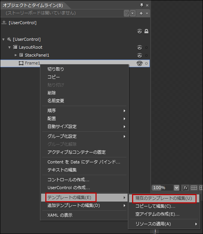Expand the StackPanel1 tree node
Viewport: 203px width, 234px height.
(x=16, y=55)
